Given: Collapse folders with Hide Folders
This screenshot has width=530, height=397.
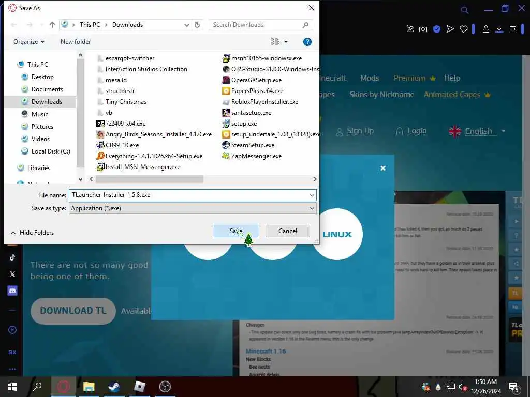Looking at the screenshot, I should 32,233.
